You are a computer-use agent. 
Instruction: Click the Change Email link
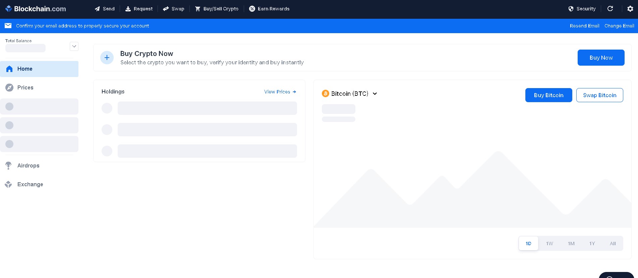619,26
